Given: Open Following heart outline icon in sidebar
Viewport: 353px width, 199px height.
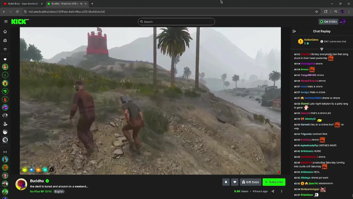Looking at the screenshot, I should (x=5, y=49).
